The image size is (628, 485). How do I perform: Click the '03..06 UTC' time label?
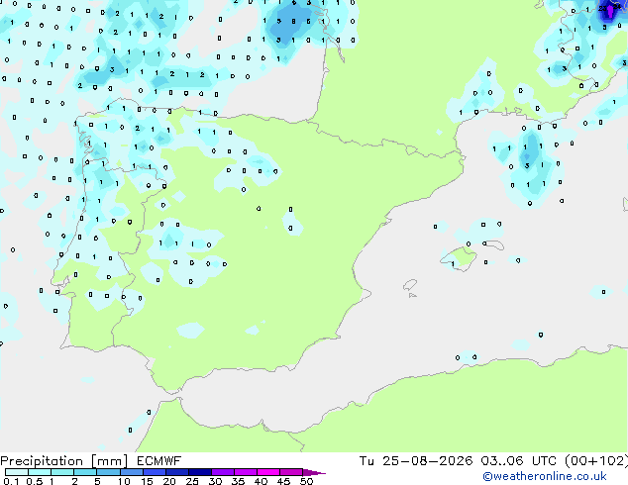pos(519,461)
